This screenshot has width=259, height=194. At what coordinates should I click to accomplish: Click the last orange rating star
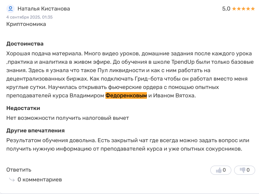(253, 9)
